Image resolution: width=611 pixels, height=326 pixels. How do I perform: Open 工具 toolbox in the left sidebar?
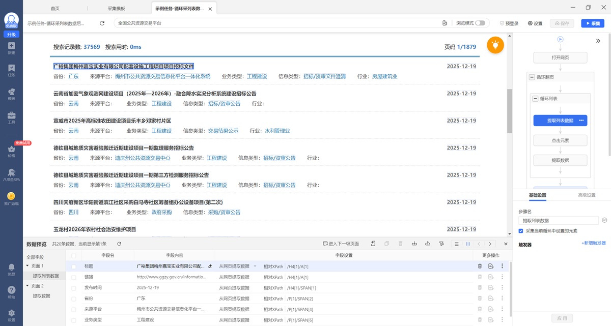[x=11, y=118]
